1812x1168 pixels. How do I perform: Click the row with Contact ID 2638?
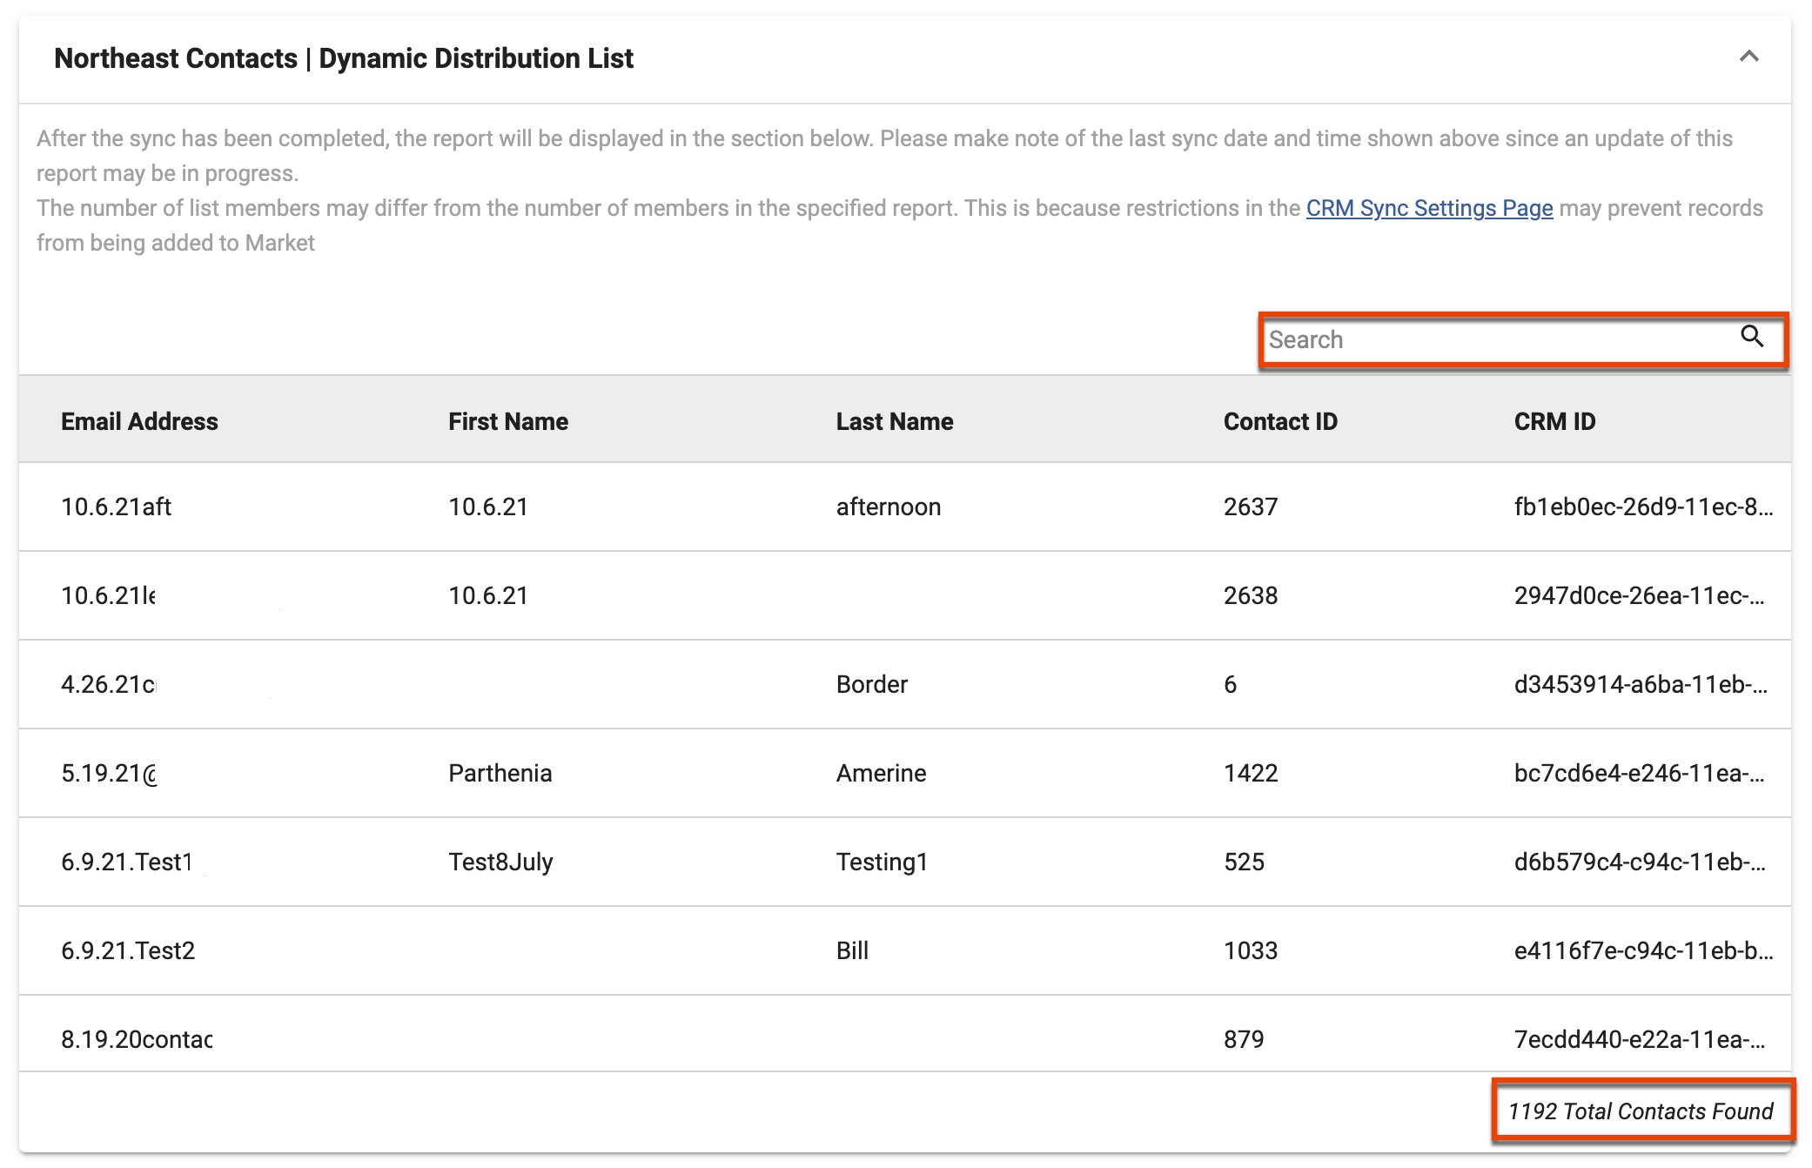pyautogui.click(x=1250, y=595)
